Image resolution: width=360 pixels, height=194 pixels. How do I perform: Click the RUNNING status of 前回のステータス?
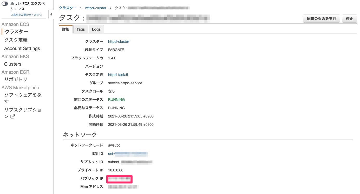tap(116, 99)
